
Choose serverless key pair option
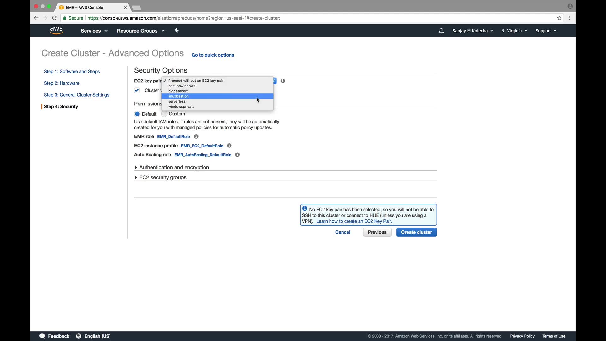click(x=177, y=101)
